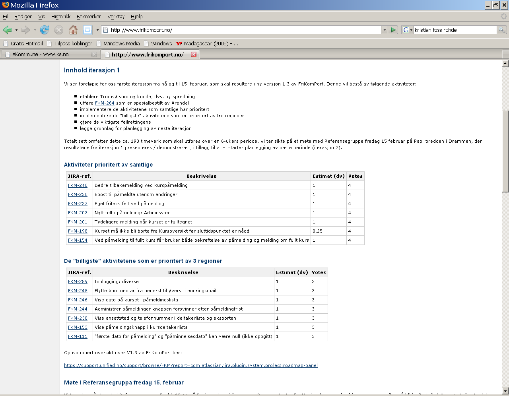Open the Verktøy menu
The height and width of the screenshot is (396, 509).
pyautogui.click(x=116, y=16)
